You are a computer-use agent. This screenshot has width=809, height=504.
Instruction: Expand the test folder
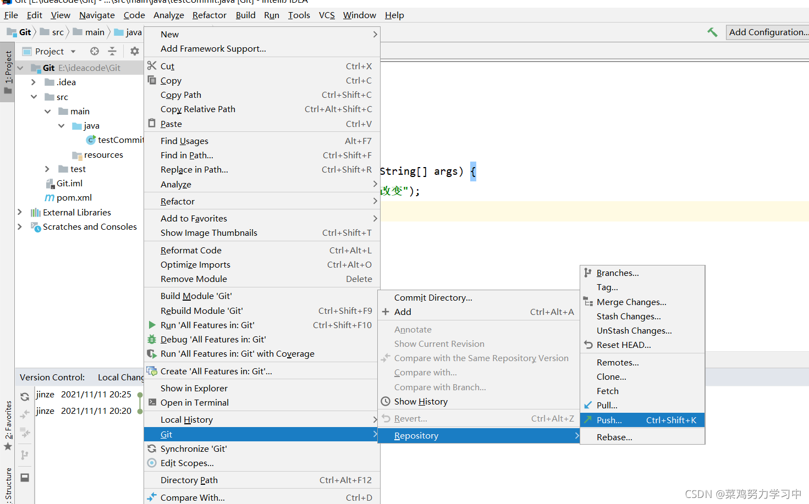(x=47, y=169)
